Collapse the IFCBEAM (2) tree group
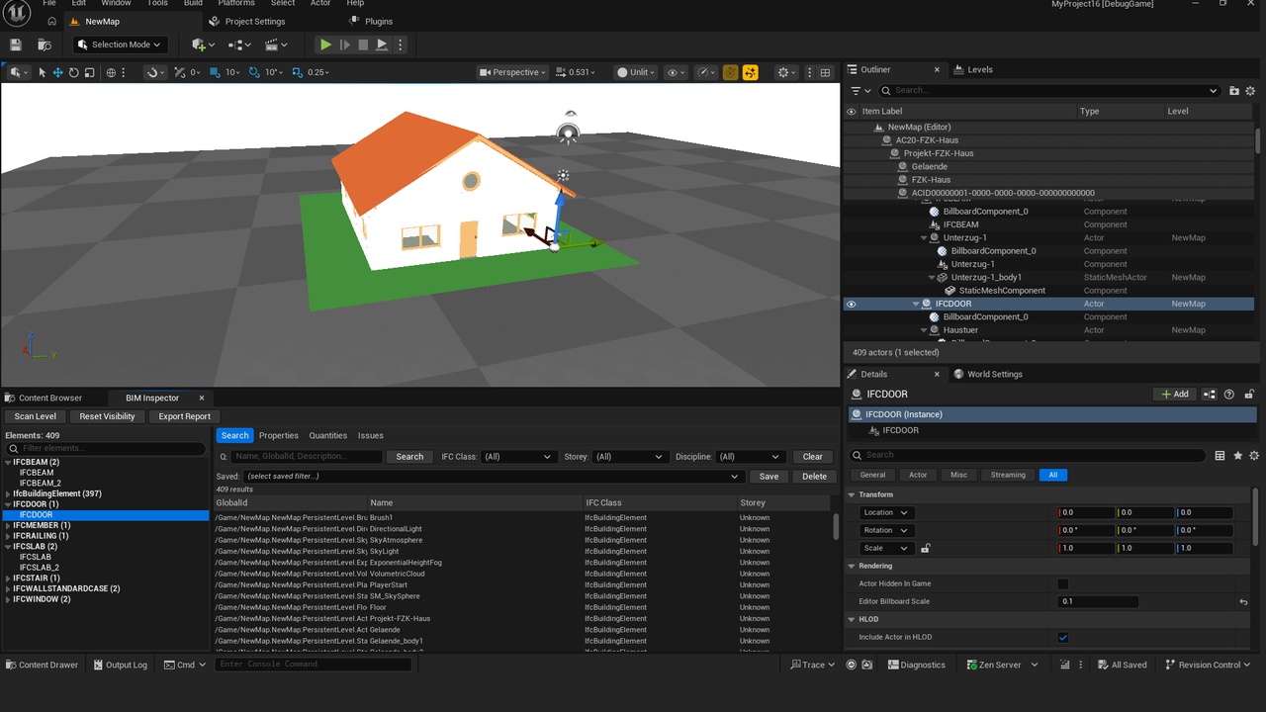The width and height of the screenshot is (1266, 712). point(9,462)
